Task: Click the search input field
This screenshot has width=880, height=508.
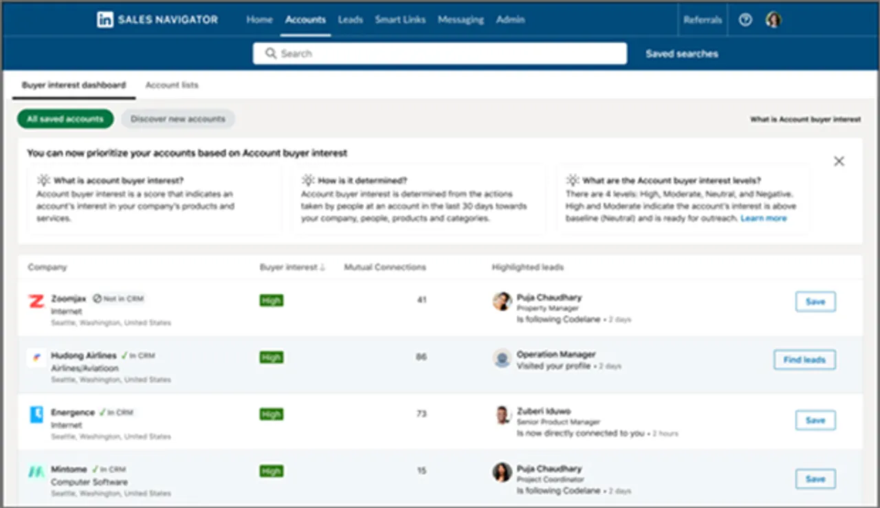Action: pyautogui.click(x=440, y=54)
